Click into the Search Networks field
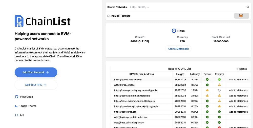The height and width of the screenshot is (128, 253). [187, 7]
